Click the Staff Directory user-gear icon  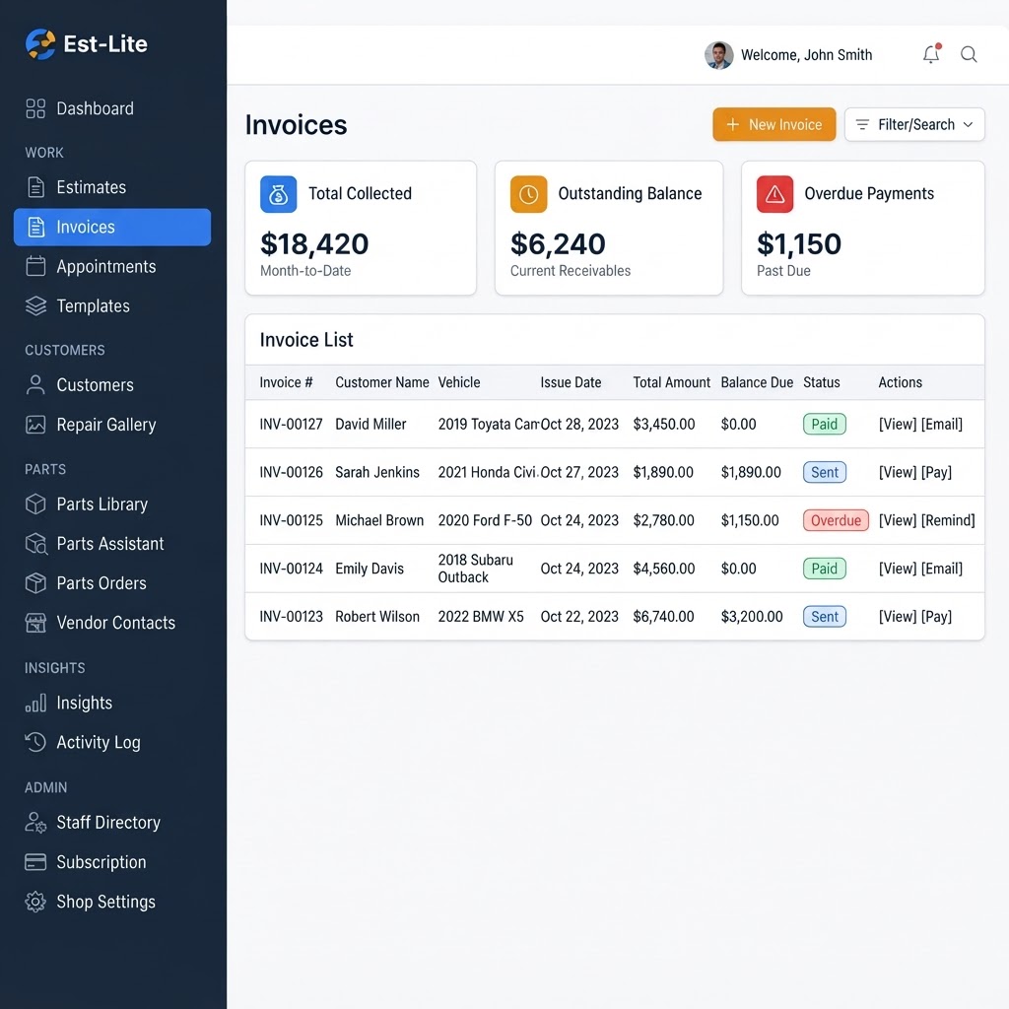[35, 823]
